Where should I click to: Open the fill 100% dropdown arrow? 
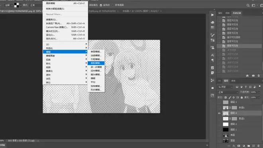coord(259,97)
